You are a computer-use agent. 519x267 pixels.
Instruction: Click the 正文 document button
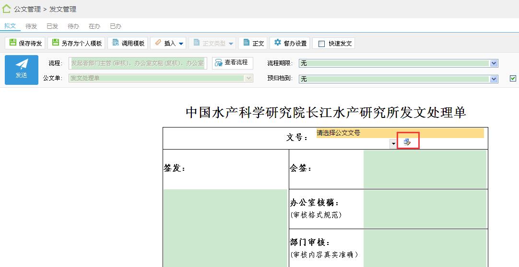point(253,43)
